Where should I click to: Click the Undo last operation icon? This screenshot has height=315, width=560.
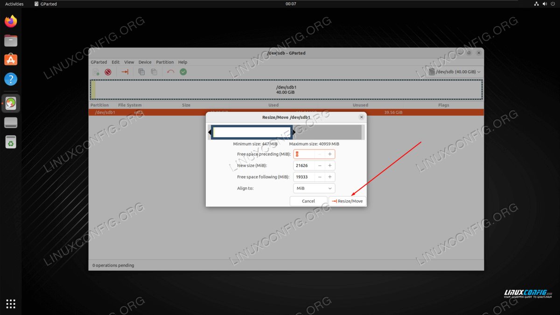tap(171, 72)
